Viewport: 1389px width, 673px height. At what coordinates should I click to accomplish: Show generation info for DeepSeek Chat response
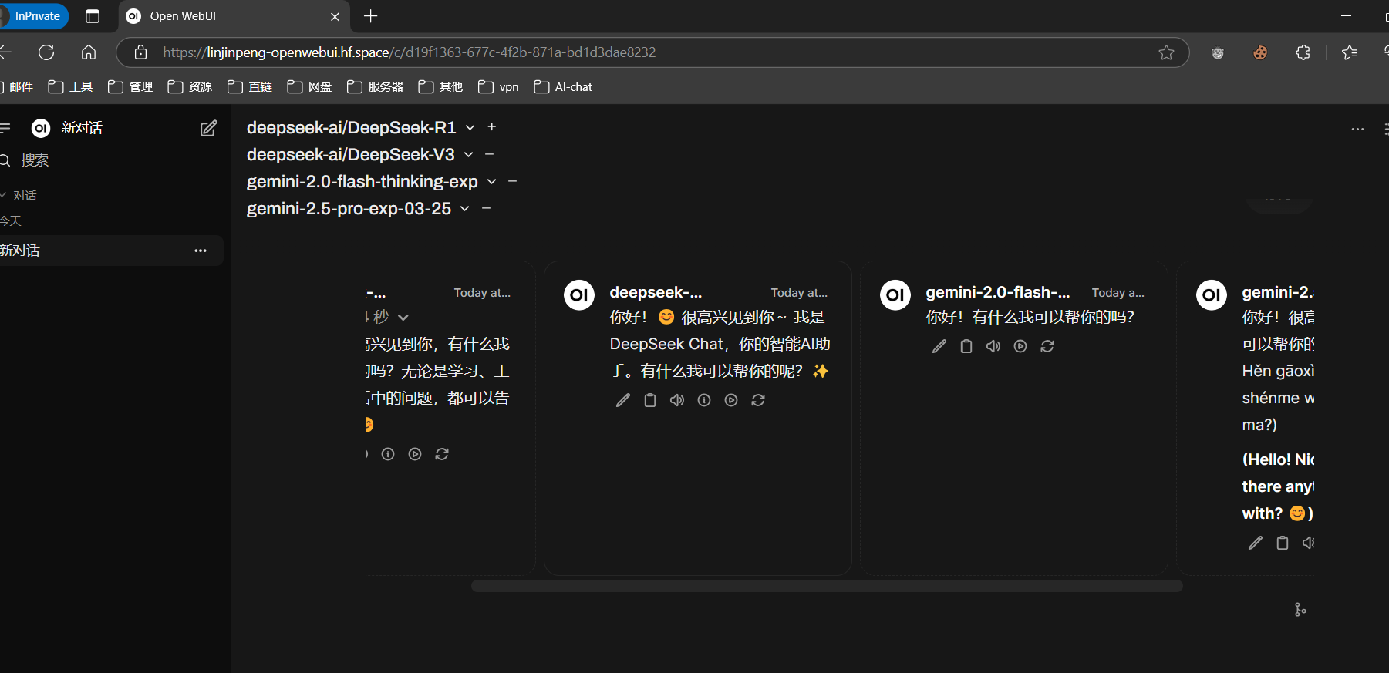click(x=704, y=400)
